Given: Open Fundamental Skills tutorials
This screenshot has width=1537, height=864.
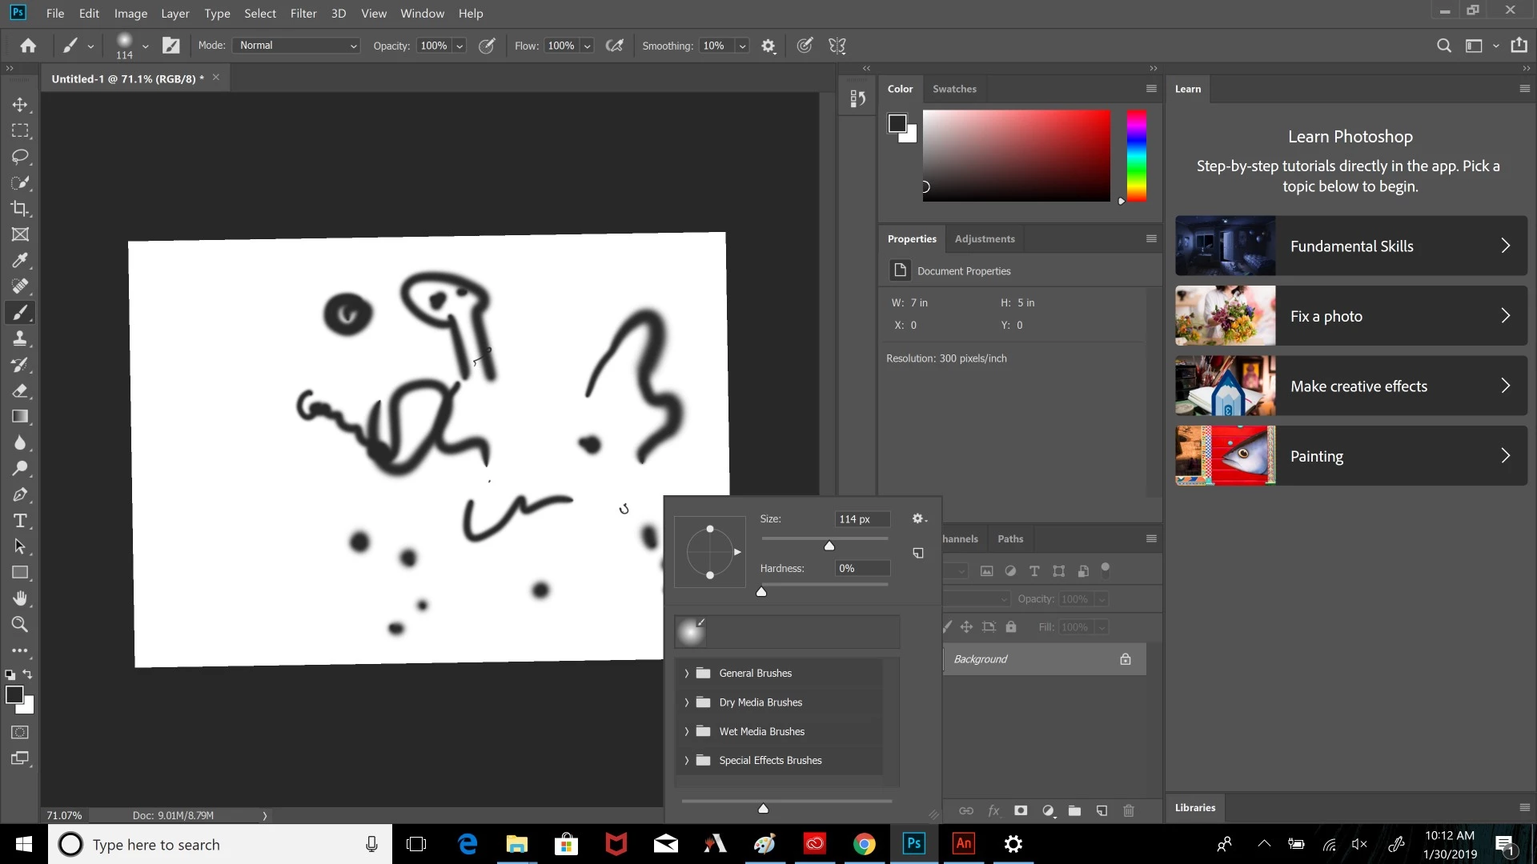Looking at the screenshot, I should pos(1351,246).
